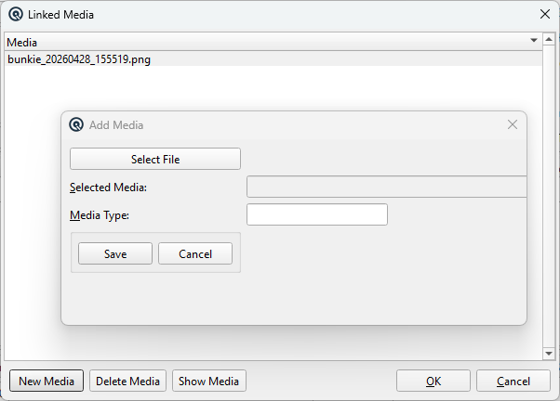Viewport: 560px width, 401px height.
Task: Click the Linked Media title bar app icon
Action: [x=16, y=15]
